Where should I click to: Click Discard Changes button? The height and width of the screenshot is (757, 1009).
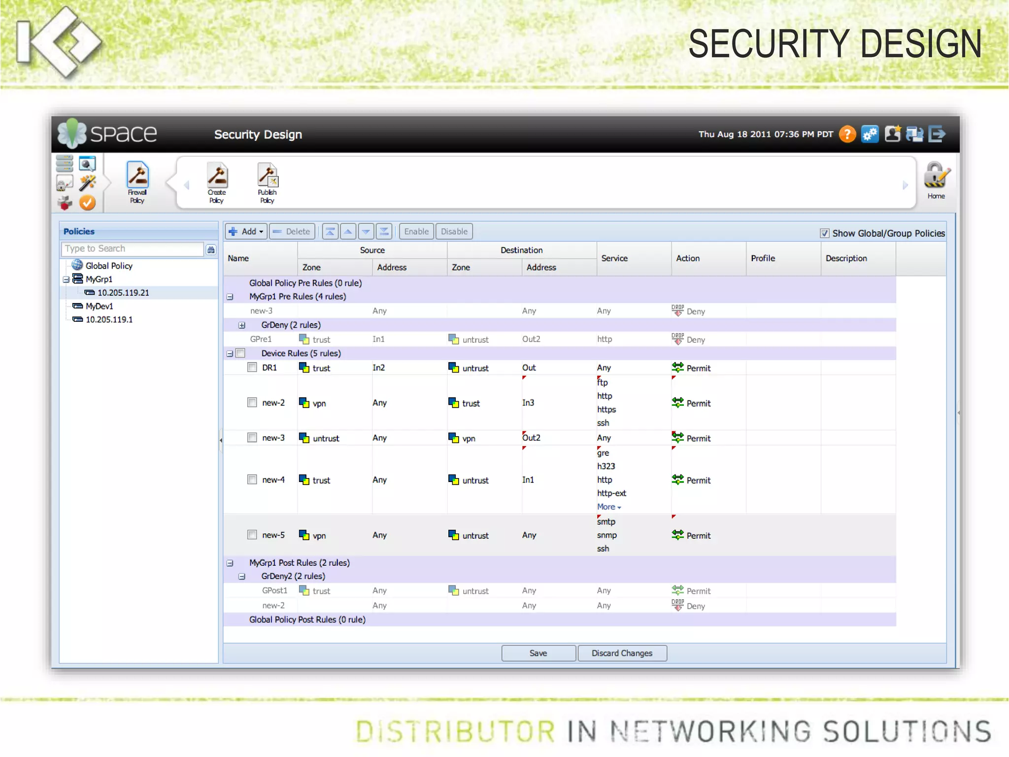pyautogui.click(x=622, y=653)
